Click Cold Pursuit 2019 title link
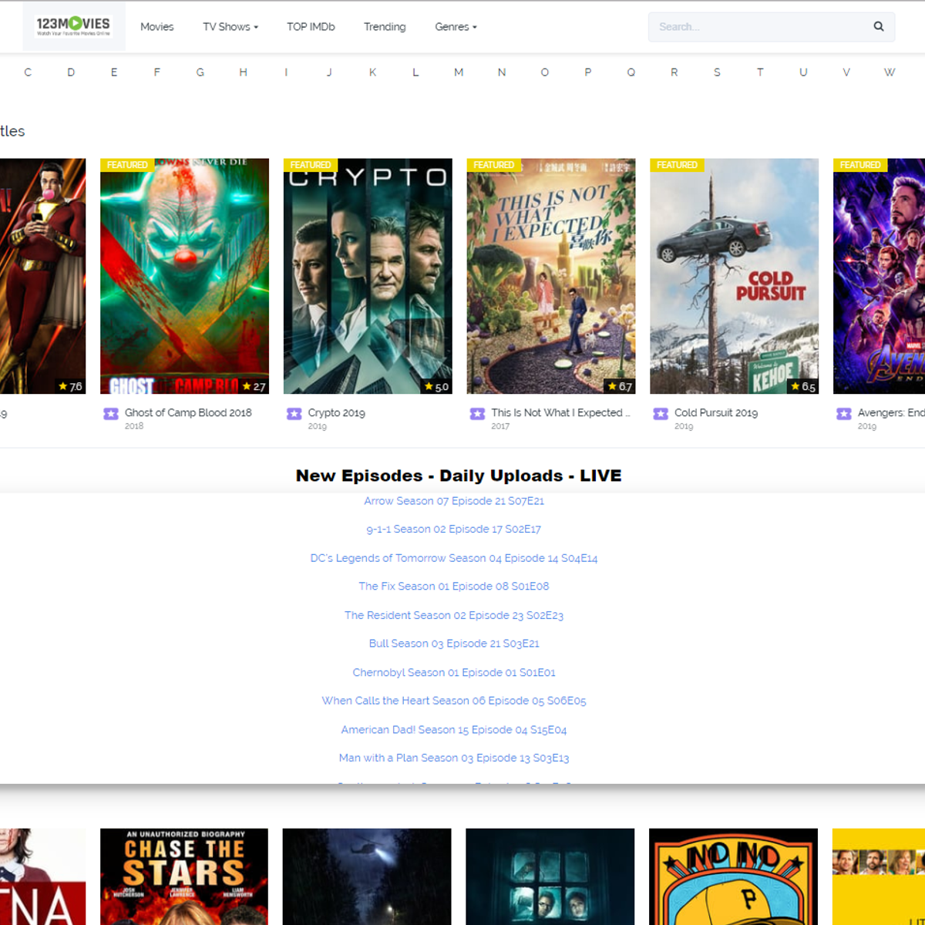The image size is (925, 925). tap(716, 412)
